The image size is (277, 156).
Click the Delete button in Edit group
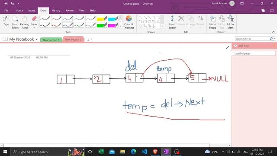[181, 21]
